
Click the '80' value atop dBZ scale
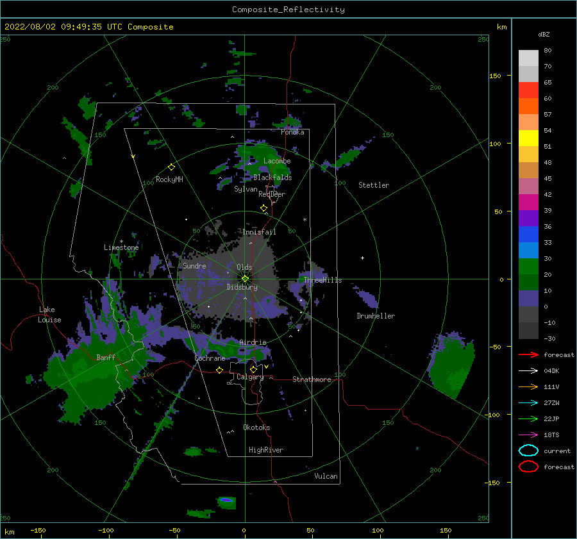tap(548, 51)
